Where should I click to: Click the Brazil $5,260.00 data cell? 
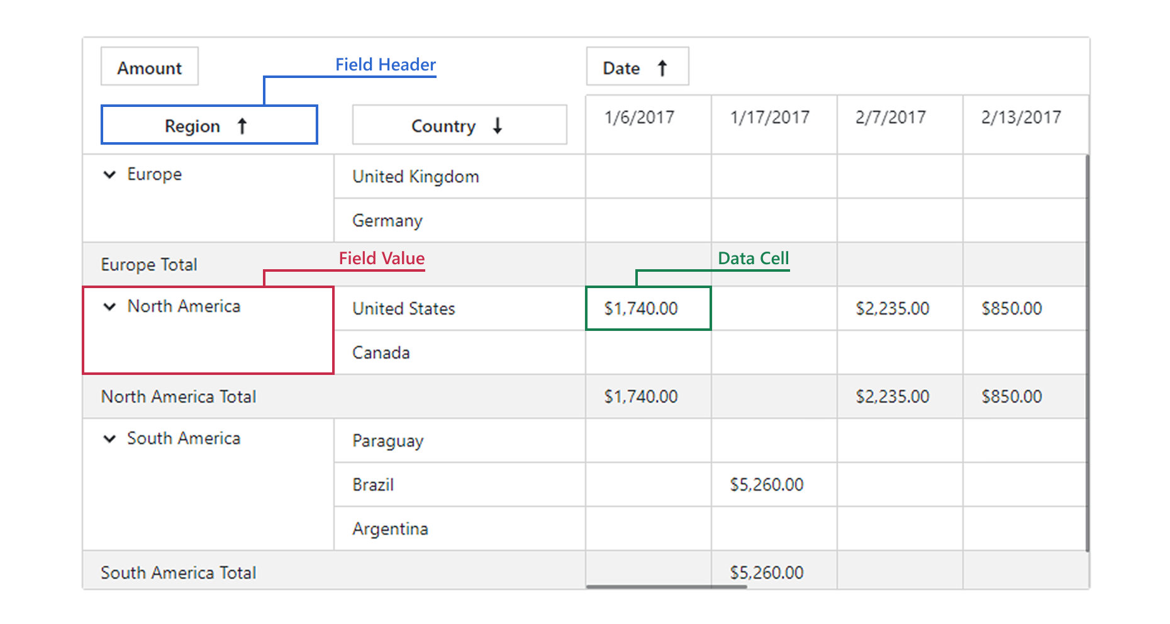[x=767, y=484]
